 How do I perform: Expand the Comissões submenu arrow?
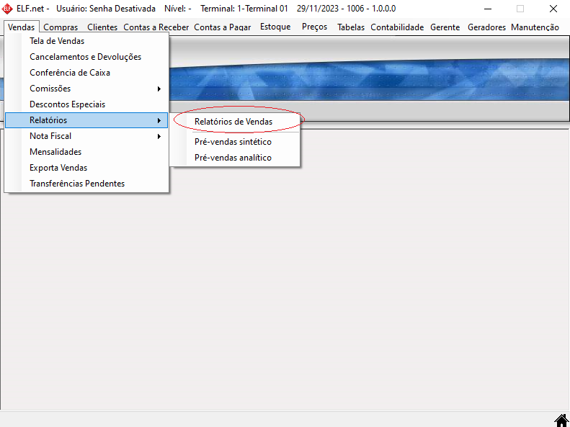click(159, 89)
